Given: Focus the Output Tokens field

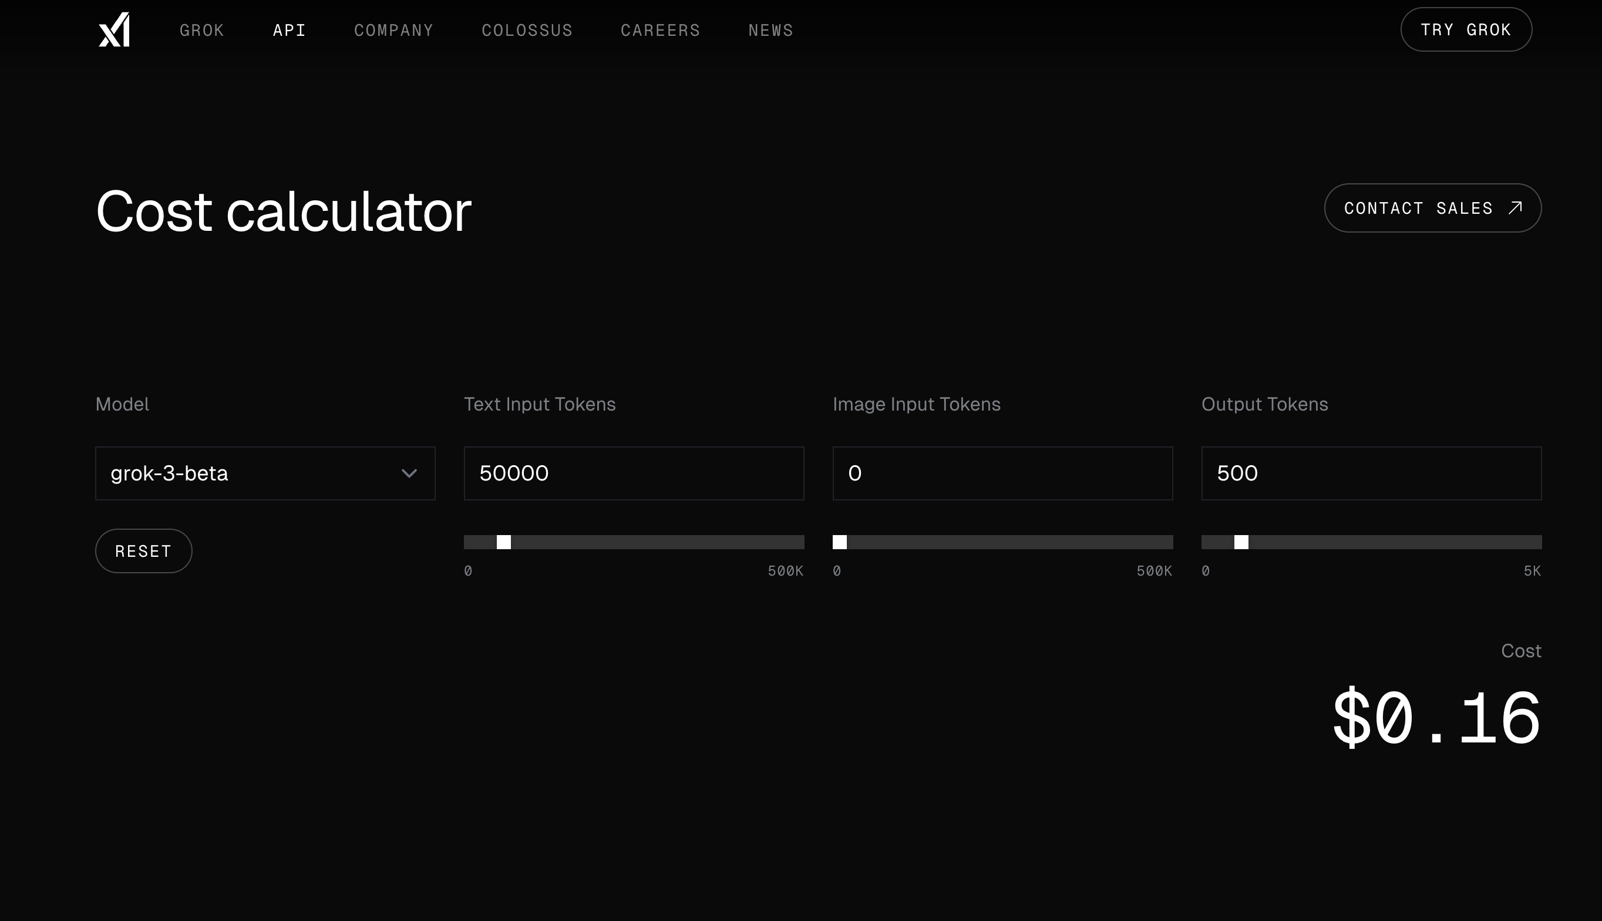Looking at the screenshot, I should pyautogui.click(x=1371, y=473).
